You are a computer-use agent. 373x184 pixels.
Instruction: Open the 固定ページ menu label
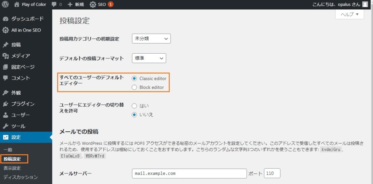(x=23, y=67)
